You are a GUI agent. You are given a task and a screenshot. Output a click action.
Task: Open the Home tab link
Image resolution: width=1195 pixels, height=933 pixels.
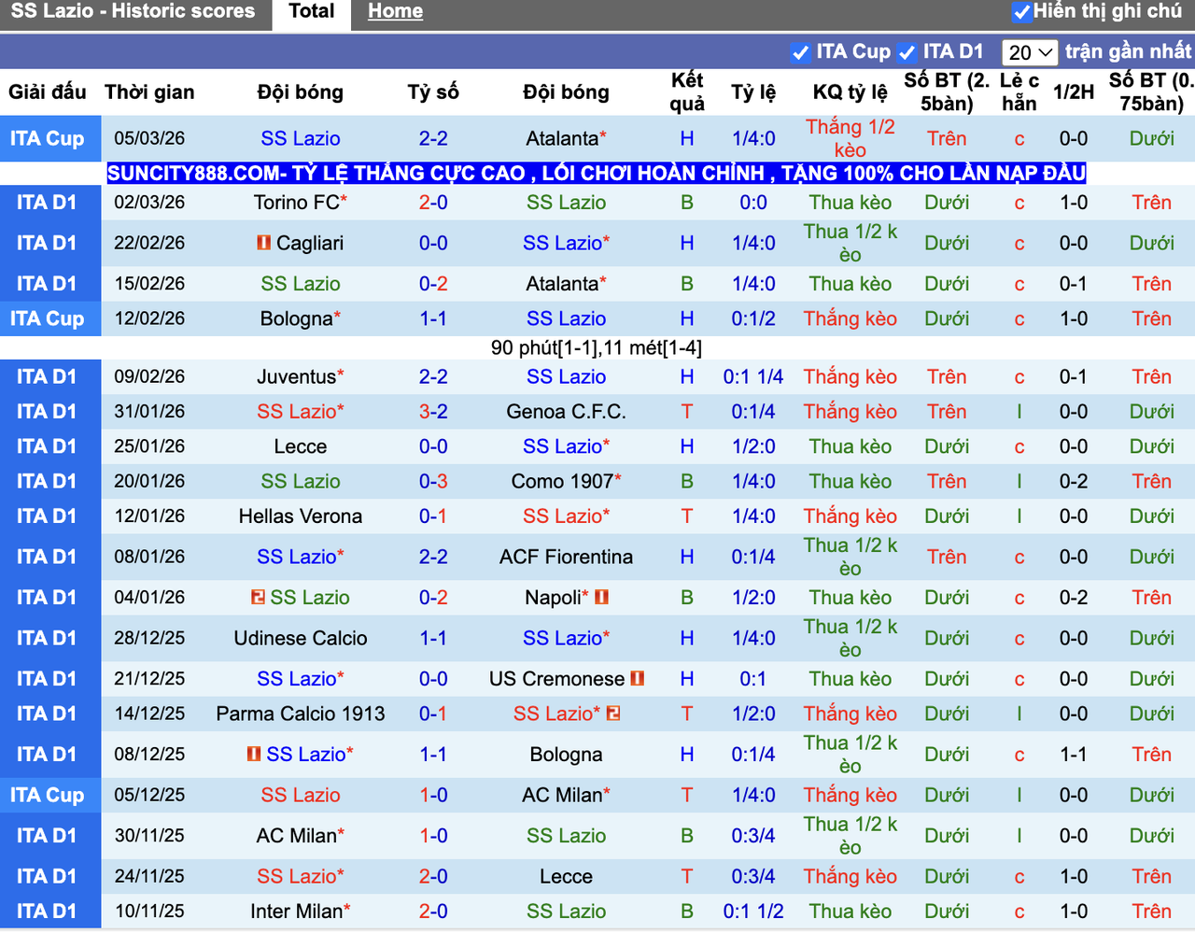[x=395, y=11]
